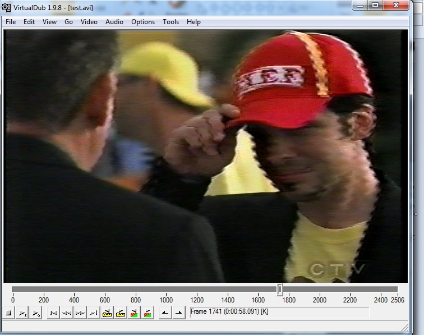
Task: Open the Tools menu
Action: click(170, 22)
